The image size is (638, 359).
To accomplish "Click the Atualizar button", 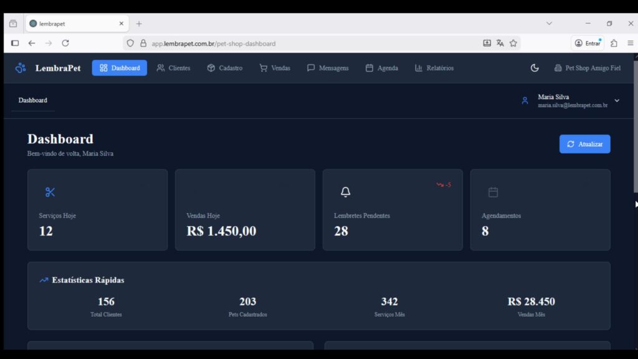I will (x=584, y=144).
